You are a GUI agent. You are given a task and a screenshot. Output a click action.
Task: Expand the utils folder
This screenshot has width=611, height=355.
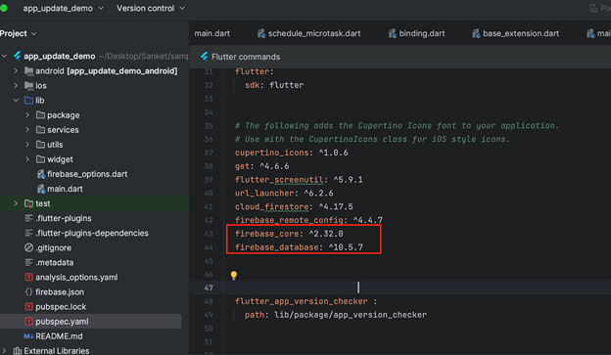coord(27,145)
